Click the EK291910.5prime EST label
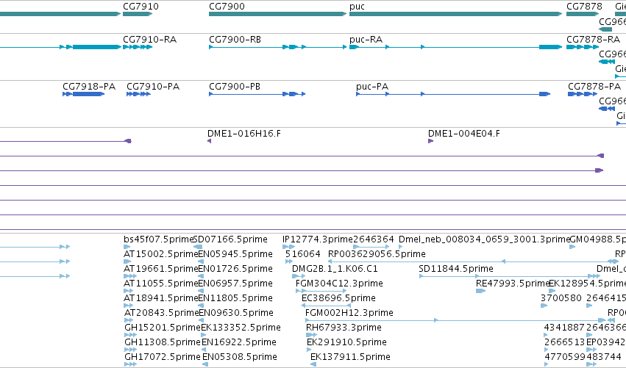Viewport: 626px width, 368px height. tap(346, 342)
